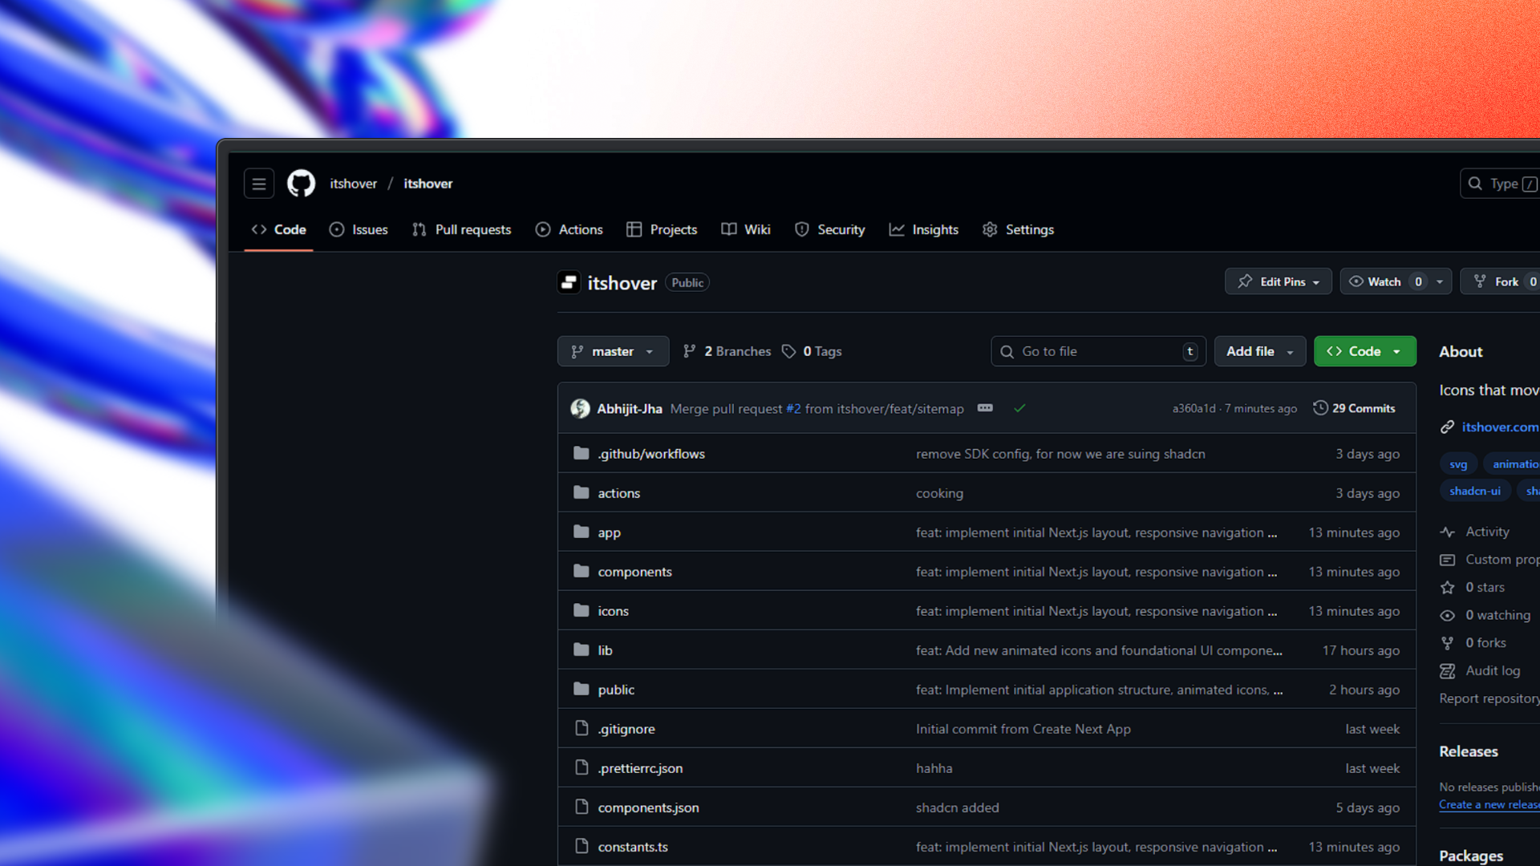The image size is (1540, 866).
Task: Open the commit message details ellipsis icon
Action: (x=985, y=408)
